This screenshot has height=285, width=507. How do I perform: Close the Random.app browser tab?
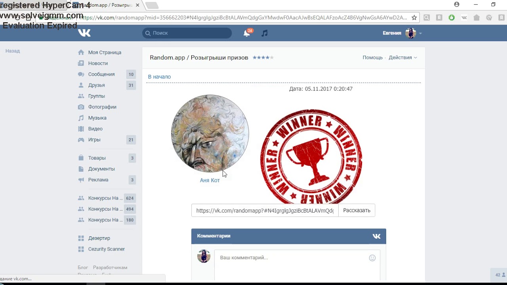[x=137, y=5]
